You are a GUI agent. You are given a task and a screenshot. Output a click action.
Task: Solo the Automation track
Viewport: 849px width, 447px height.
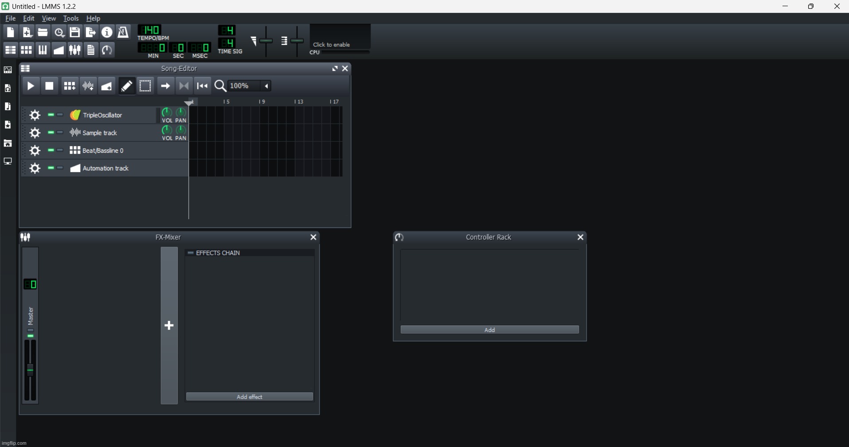coord(60,168)
